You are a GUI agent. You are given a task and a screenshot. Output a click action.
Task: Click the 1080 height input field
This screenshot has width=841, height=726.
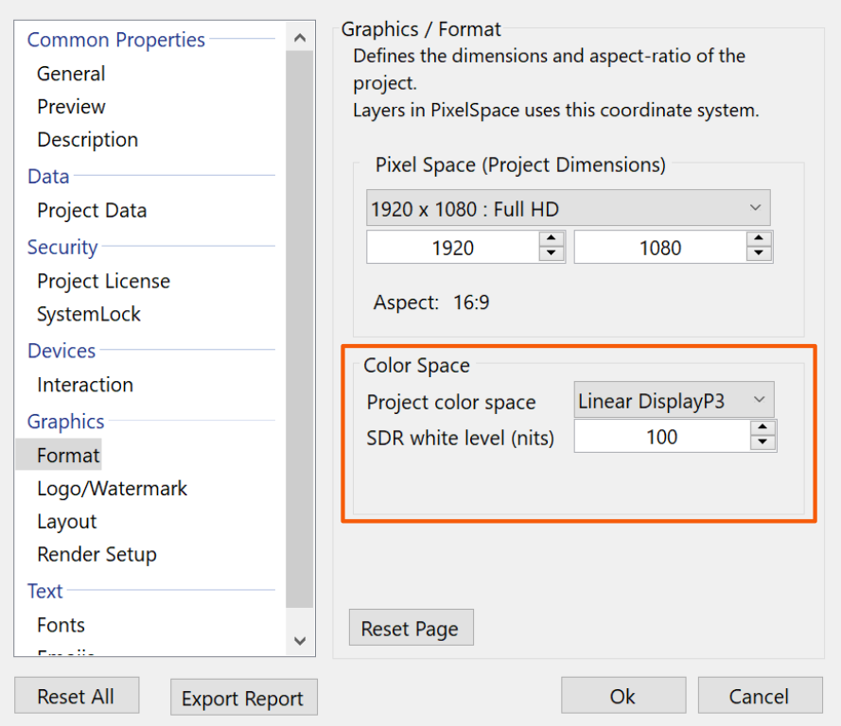click(659, 248)
